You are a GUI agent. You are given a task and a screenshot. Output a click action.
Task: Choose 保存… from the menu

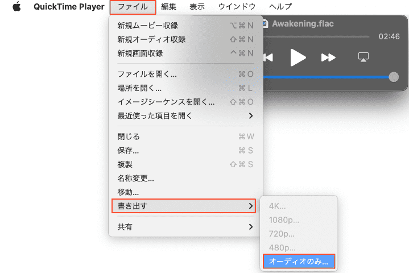pos(185,151)
